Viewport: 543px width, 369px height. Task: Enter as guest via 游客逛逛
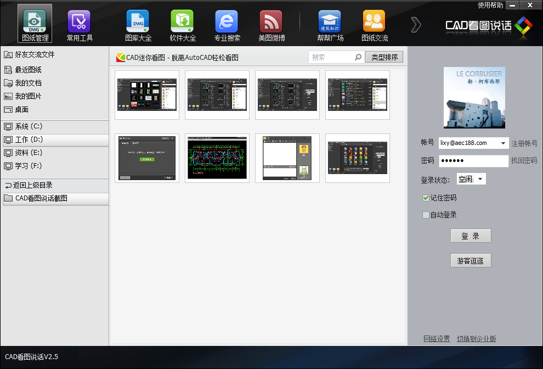[471, 260]
